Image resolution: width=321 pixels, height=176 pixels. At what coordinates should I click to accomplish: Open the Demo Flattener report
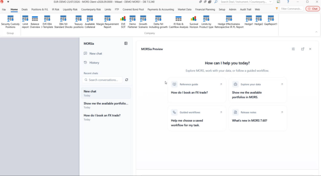click(x=132, y=22)
